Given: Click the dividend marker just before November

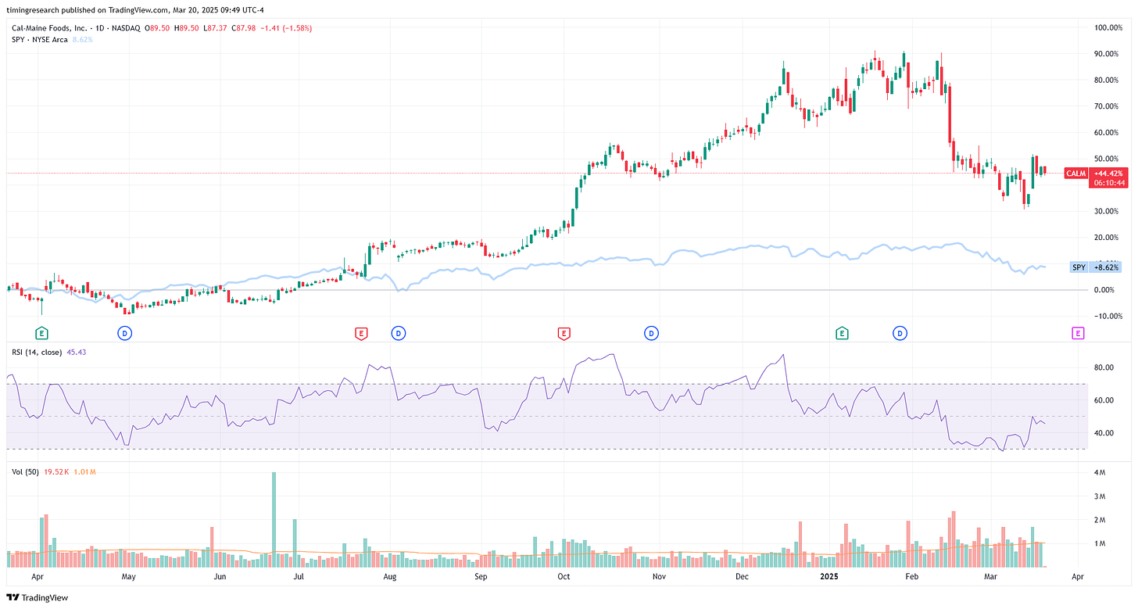Looking at the screenshot, I should [651, 334].
